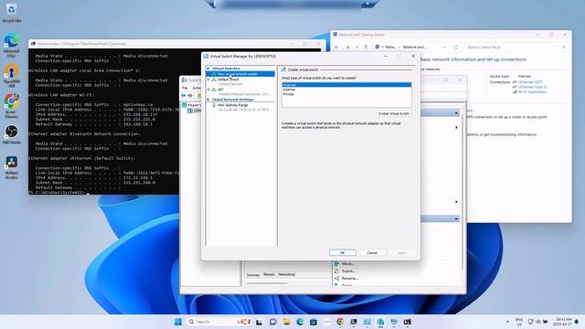This screenshot has height=329, width=585.
Task: Click up arrow in Network and Sharing Center
Action: click(366, 48)
